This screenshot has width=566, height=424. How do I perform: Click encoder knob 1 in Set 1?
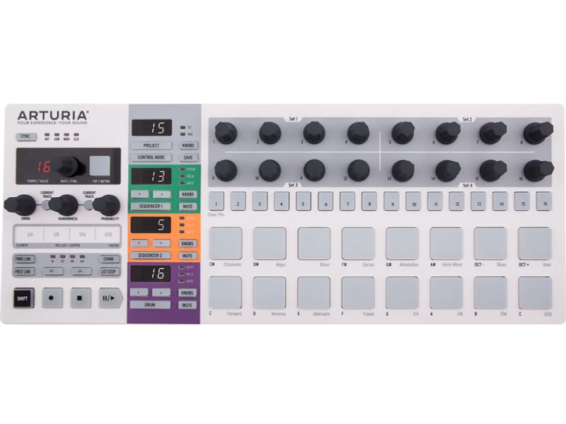226,133
